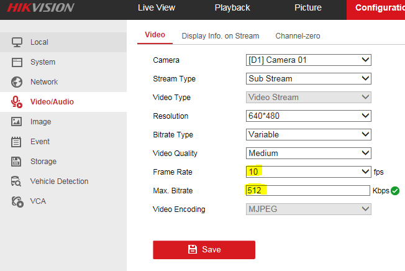Click the Storage disk icon

(x=17, y=162)
